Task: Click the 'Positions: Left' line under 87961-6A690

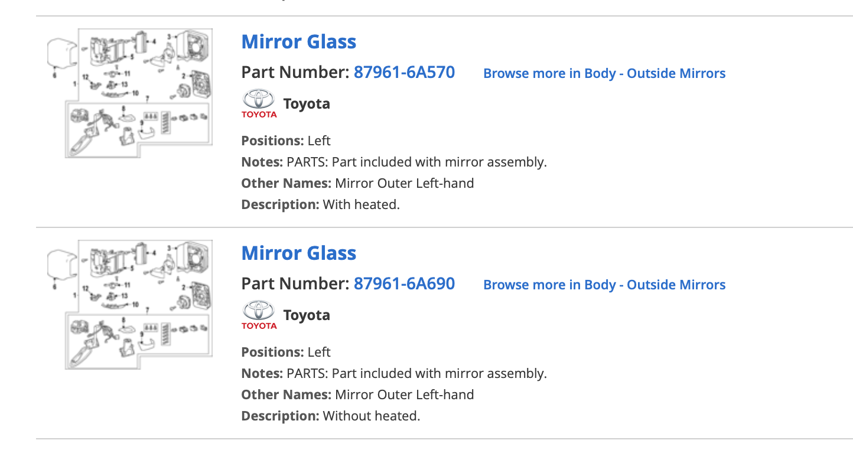Action: (286, 352)
